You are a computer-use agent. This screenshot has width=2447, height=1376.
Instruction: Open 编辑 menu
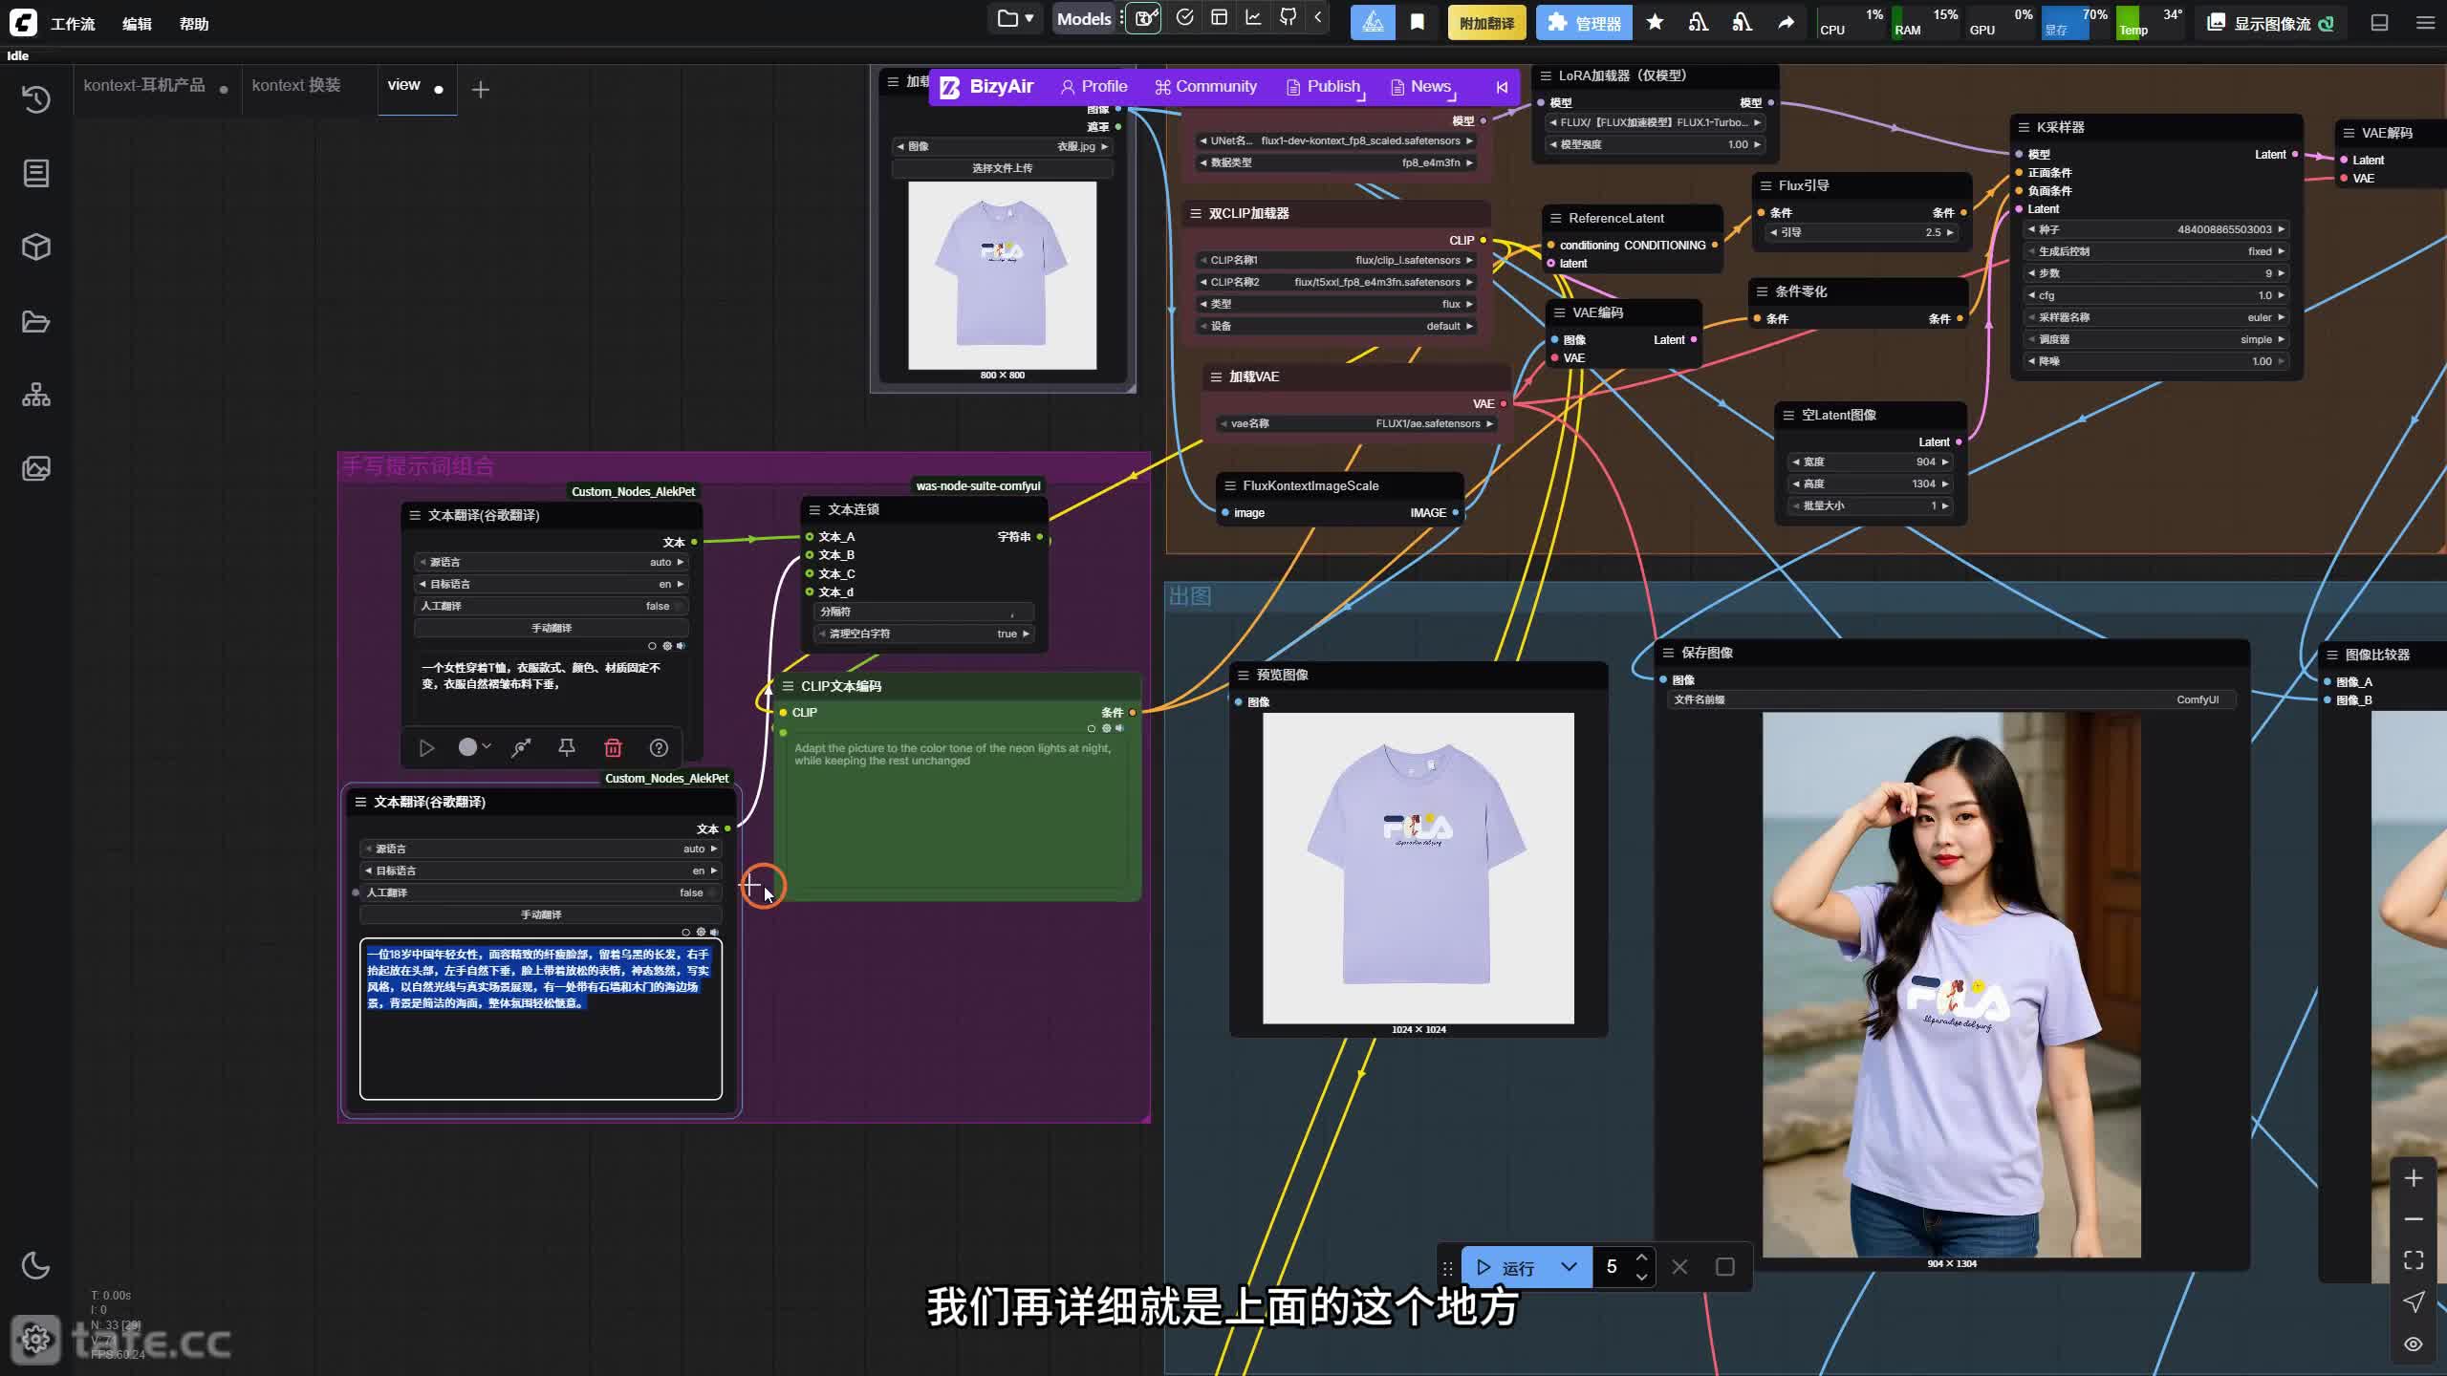click(137, 24)
